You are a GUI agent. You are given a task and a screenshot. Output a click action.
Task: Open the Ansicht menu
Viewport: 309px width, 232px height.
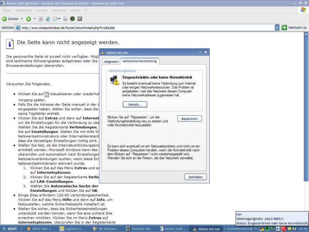pos(42,10)
